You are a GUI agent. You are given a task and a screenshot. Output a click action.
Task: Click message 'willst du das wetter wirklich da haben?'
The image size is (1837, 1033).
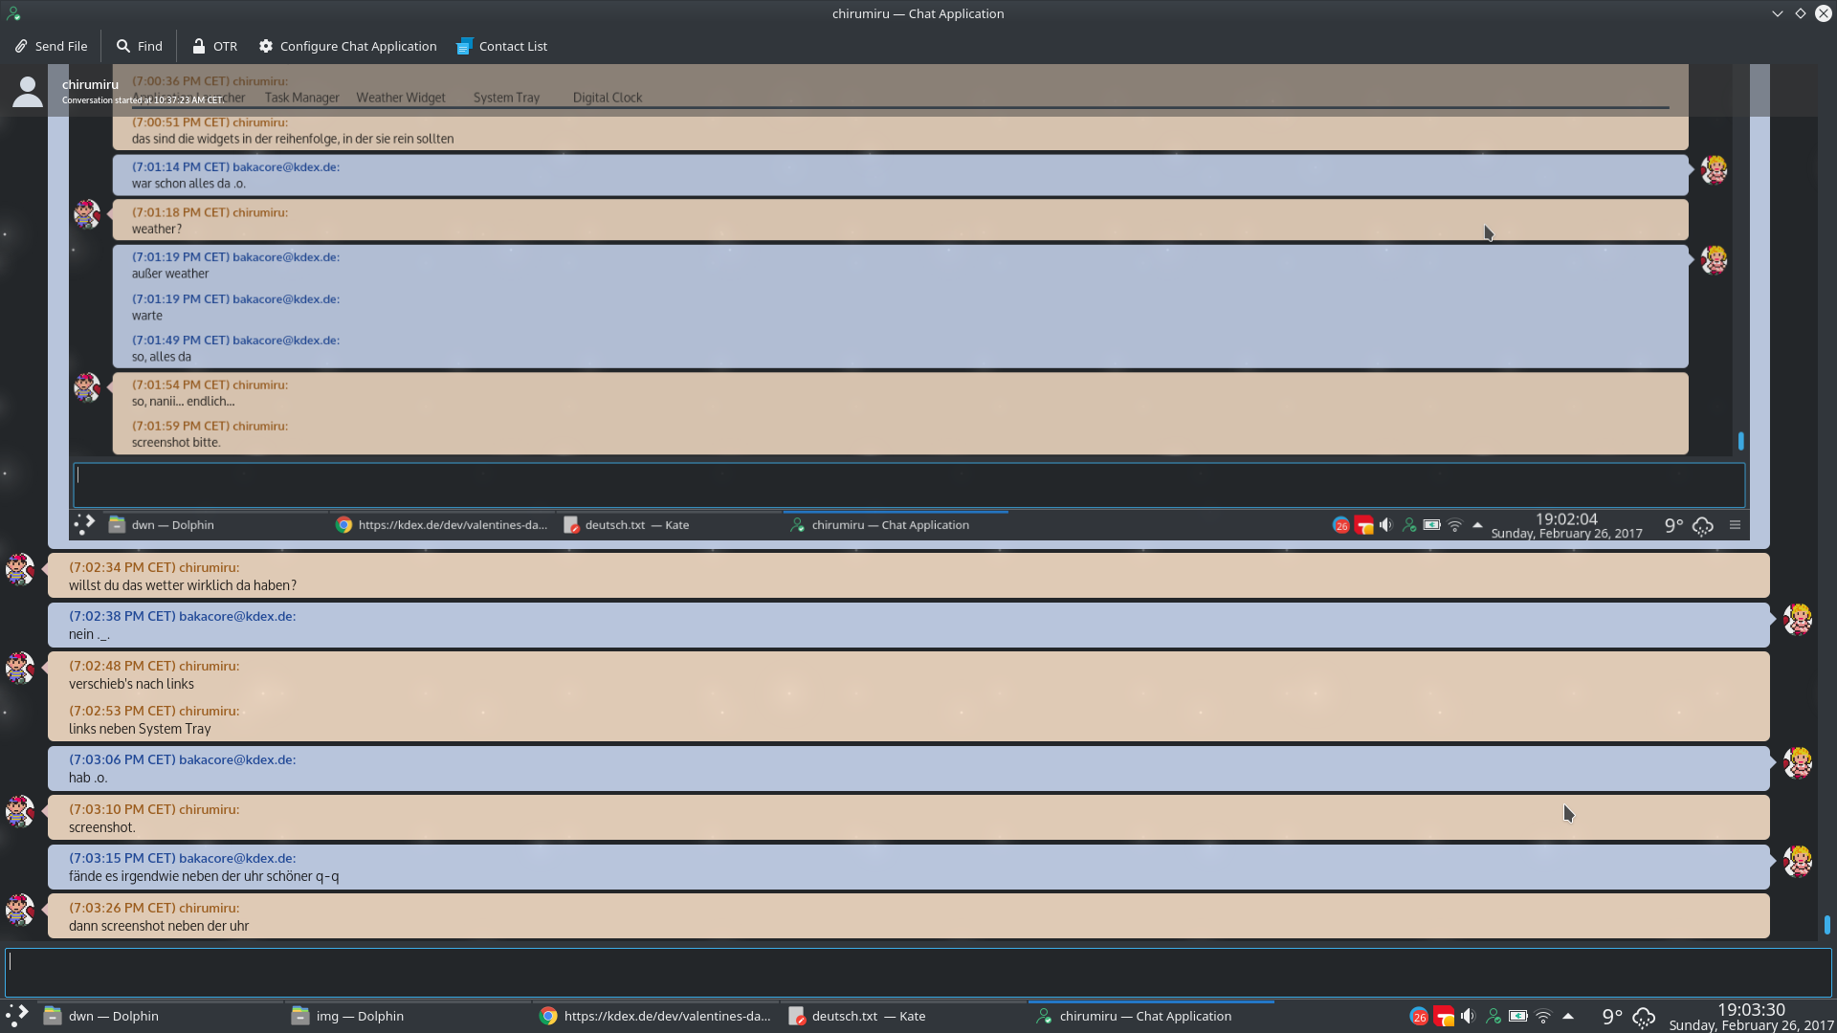[183, 585]
